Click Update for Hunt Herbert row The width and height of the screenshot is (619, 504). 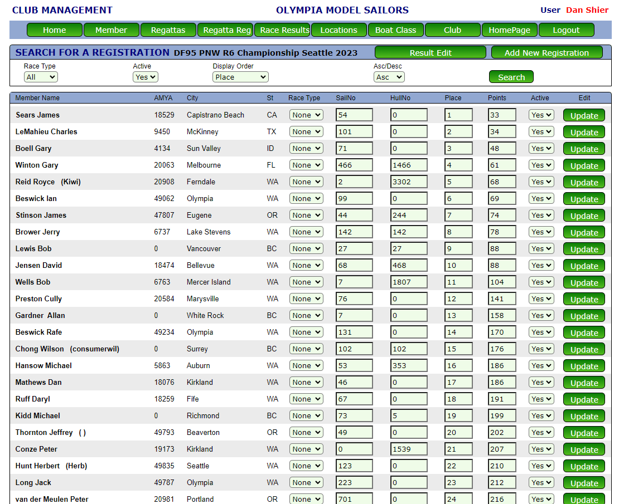tap(584, 467)
